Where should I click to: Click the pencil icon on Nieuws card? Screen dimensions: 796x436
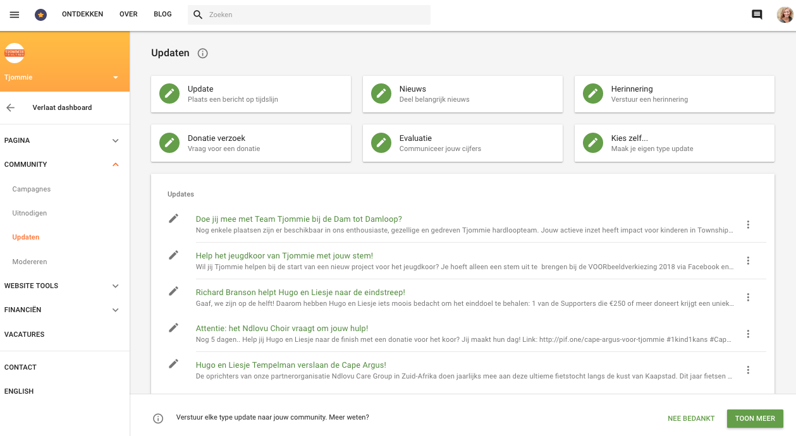pos(381,94)
